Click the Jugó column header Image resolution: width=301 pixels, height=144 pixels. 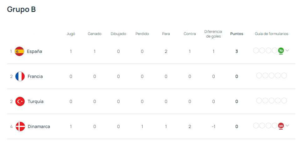point(71,34)
